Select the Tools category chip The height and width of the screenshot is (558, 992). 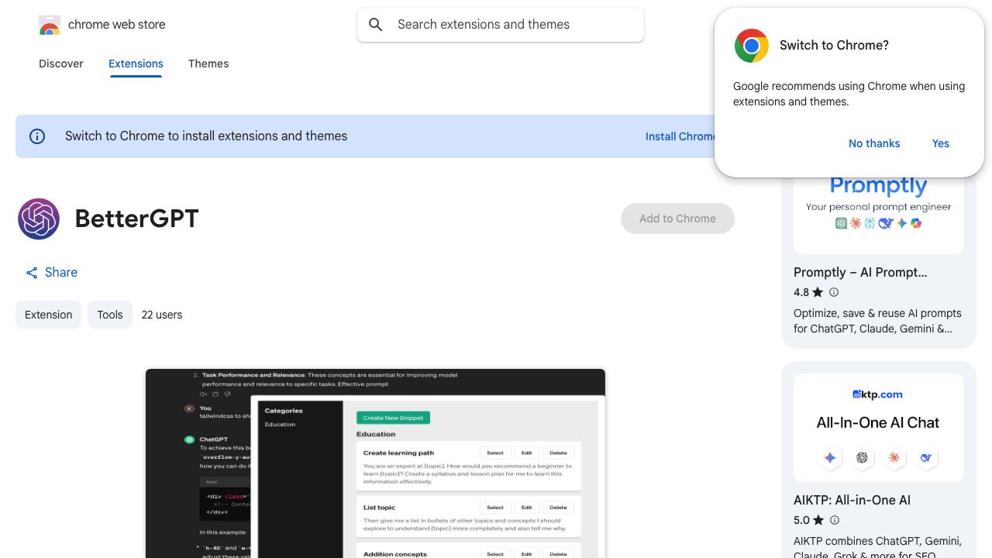110,315
